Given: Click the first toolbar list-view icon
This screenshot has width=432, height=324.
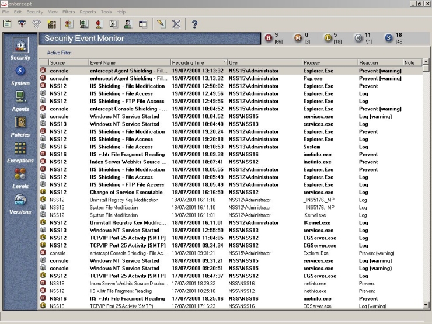Looking at the screenshot, I should [x=7, y=24].
